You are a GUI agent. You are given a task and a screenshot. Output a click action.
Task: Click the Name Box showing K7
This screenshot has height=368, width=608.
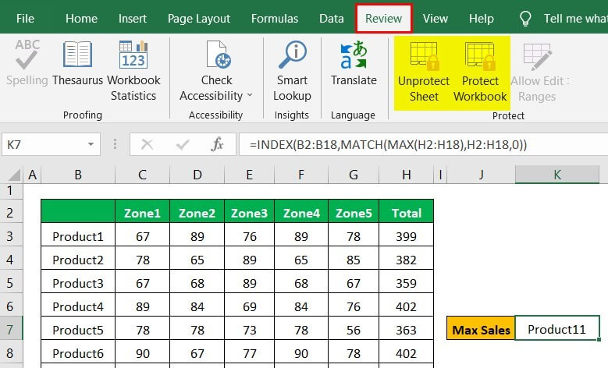(51, 144)
